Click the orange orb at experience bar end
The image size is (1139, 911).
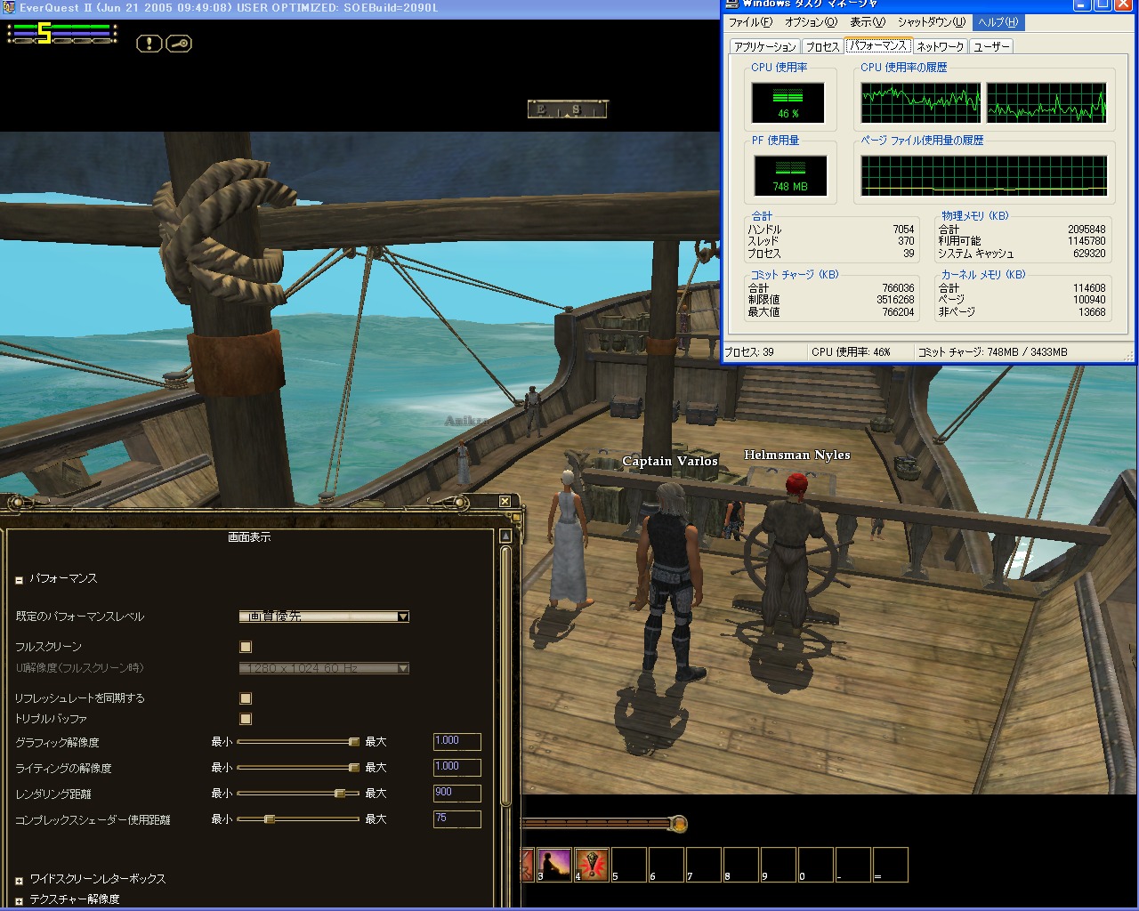678,824
